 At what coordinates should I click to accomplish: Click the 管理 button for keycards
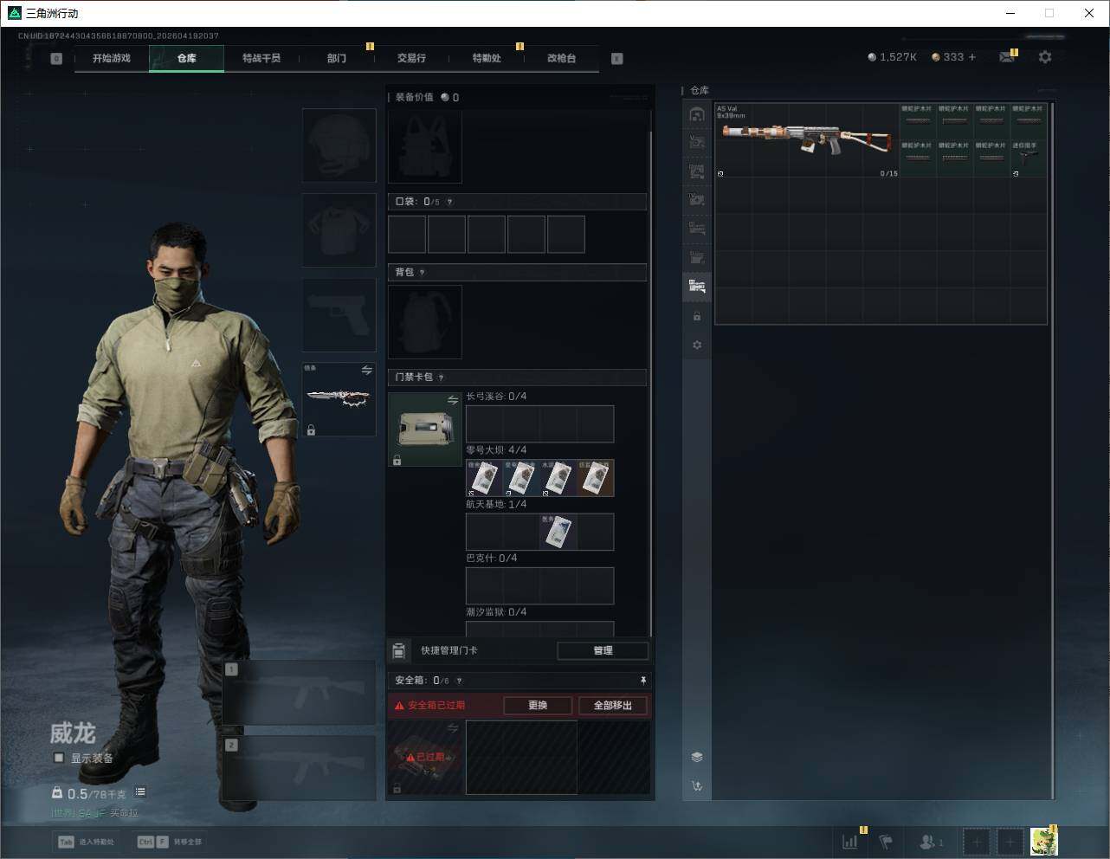tap(603, 650)
